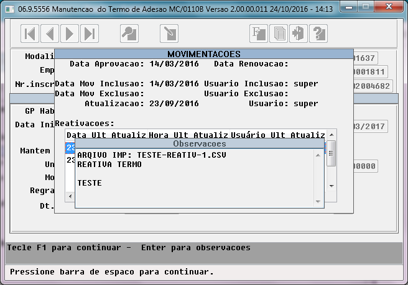The width and height of the screenshot is (408, 285).
Task: Click the Reativacoes label
Action: coord(85,124)
